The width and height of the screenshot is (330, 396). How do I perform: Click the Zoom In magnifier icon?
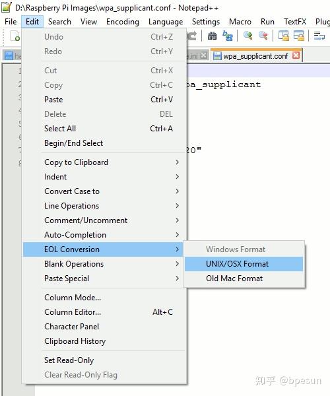pos(247,36)
